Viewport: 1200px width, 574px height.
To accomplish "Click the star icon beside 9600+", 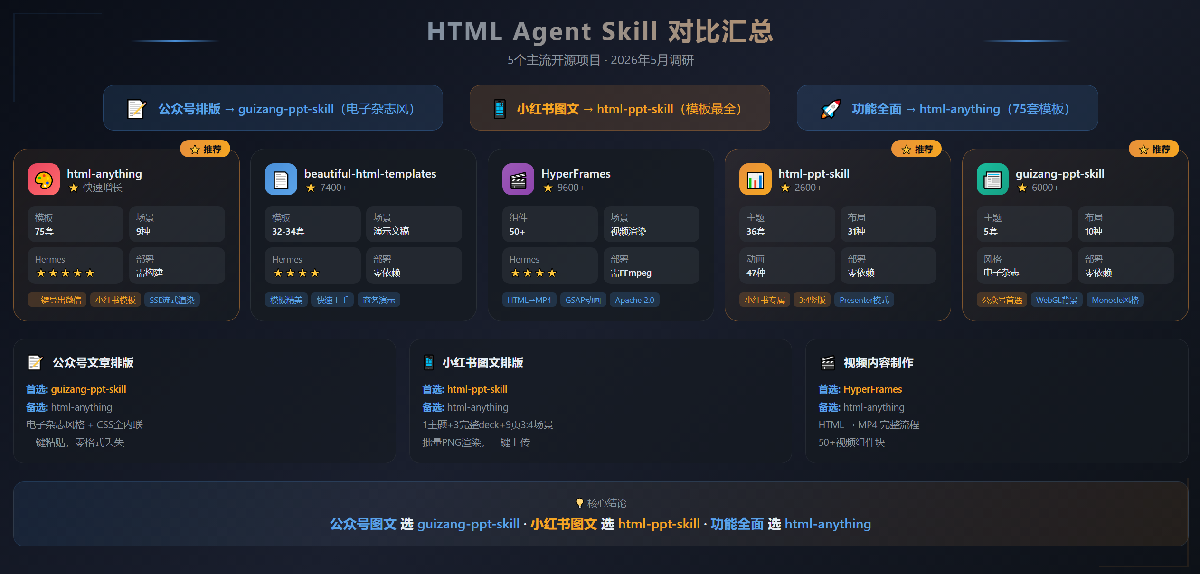I will point(548,188).
